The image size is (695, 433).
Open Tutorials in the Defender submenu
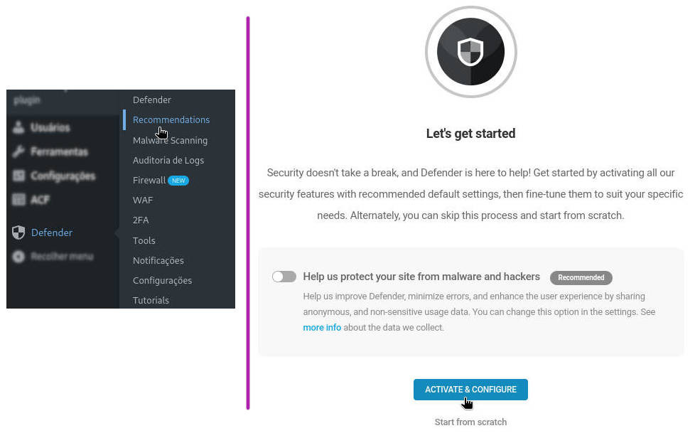click(x=151, y=300)
